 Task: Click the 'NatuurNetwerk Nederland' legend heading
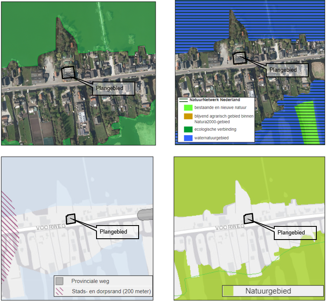click(x=215, y=100)
